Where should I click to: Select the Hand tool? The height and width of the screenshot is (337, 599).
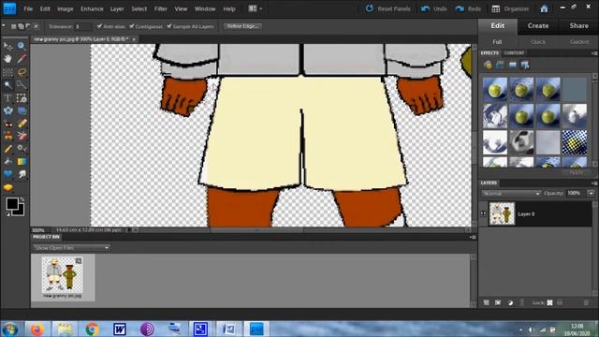(x=8, y=59)
